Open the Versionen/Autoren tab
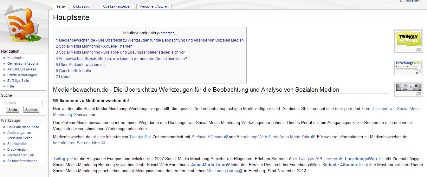Screen dimensions: 427x177 (x=154, y=6)
